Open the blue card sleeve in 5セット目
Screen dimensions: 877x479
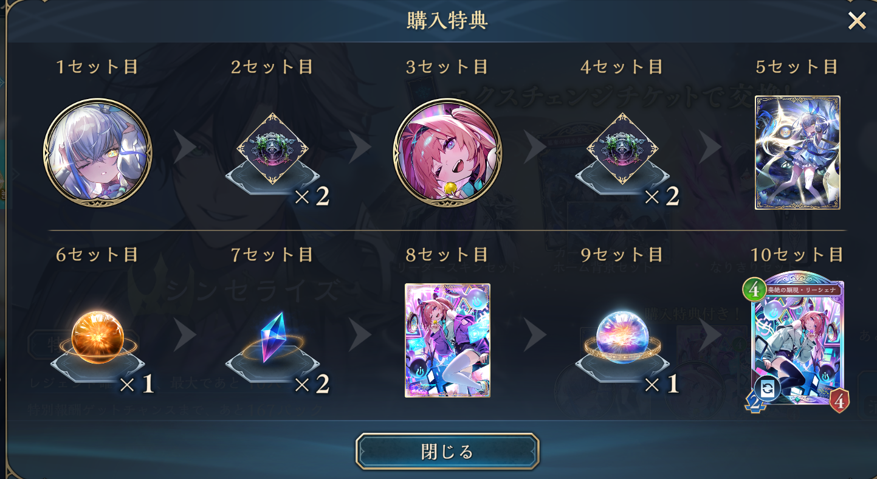click(x=797, y=153)
